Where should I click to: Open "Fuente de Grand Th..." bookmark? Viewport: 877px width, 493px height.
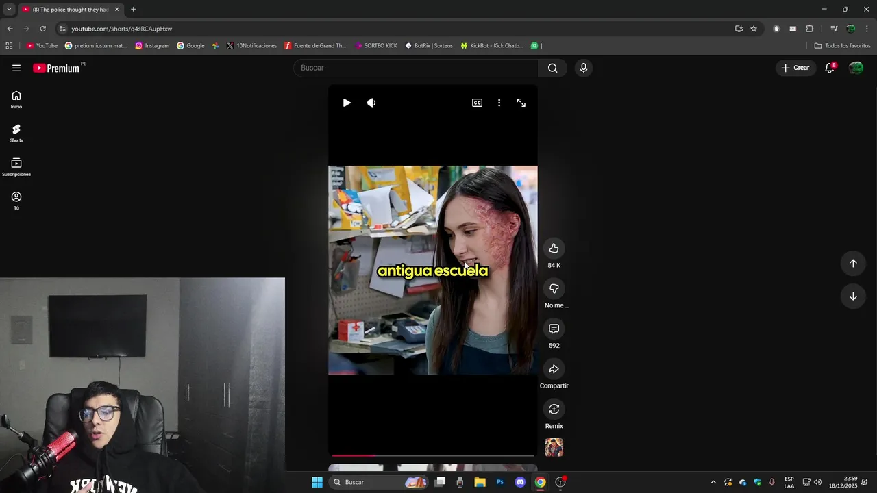click(315, 46)
